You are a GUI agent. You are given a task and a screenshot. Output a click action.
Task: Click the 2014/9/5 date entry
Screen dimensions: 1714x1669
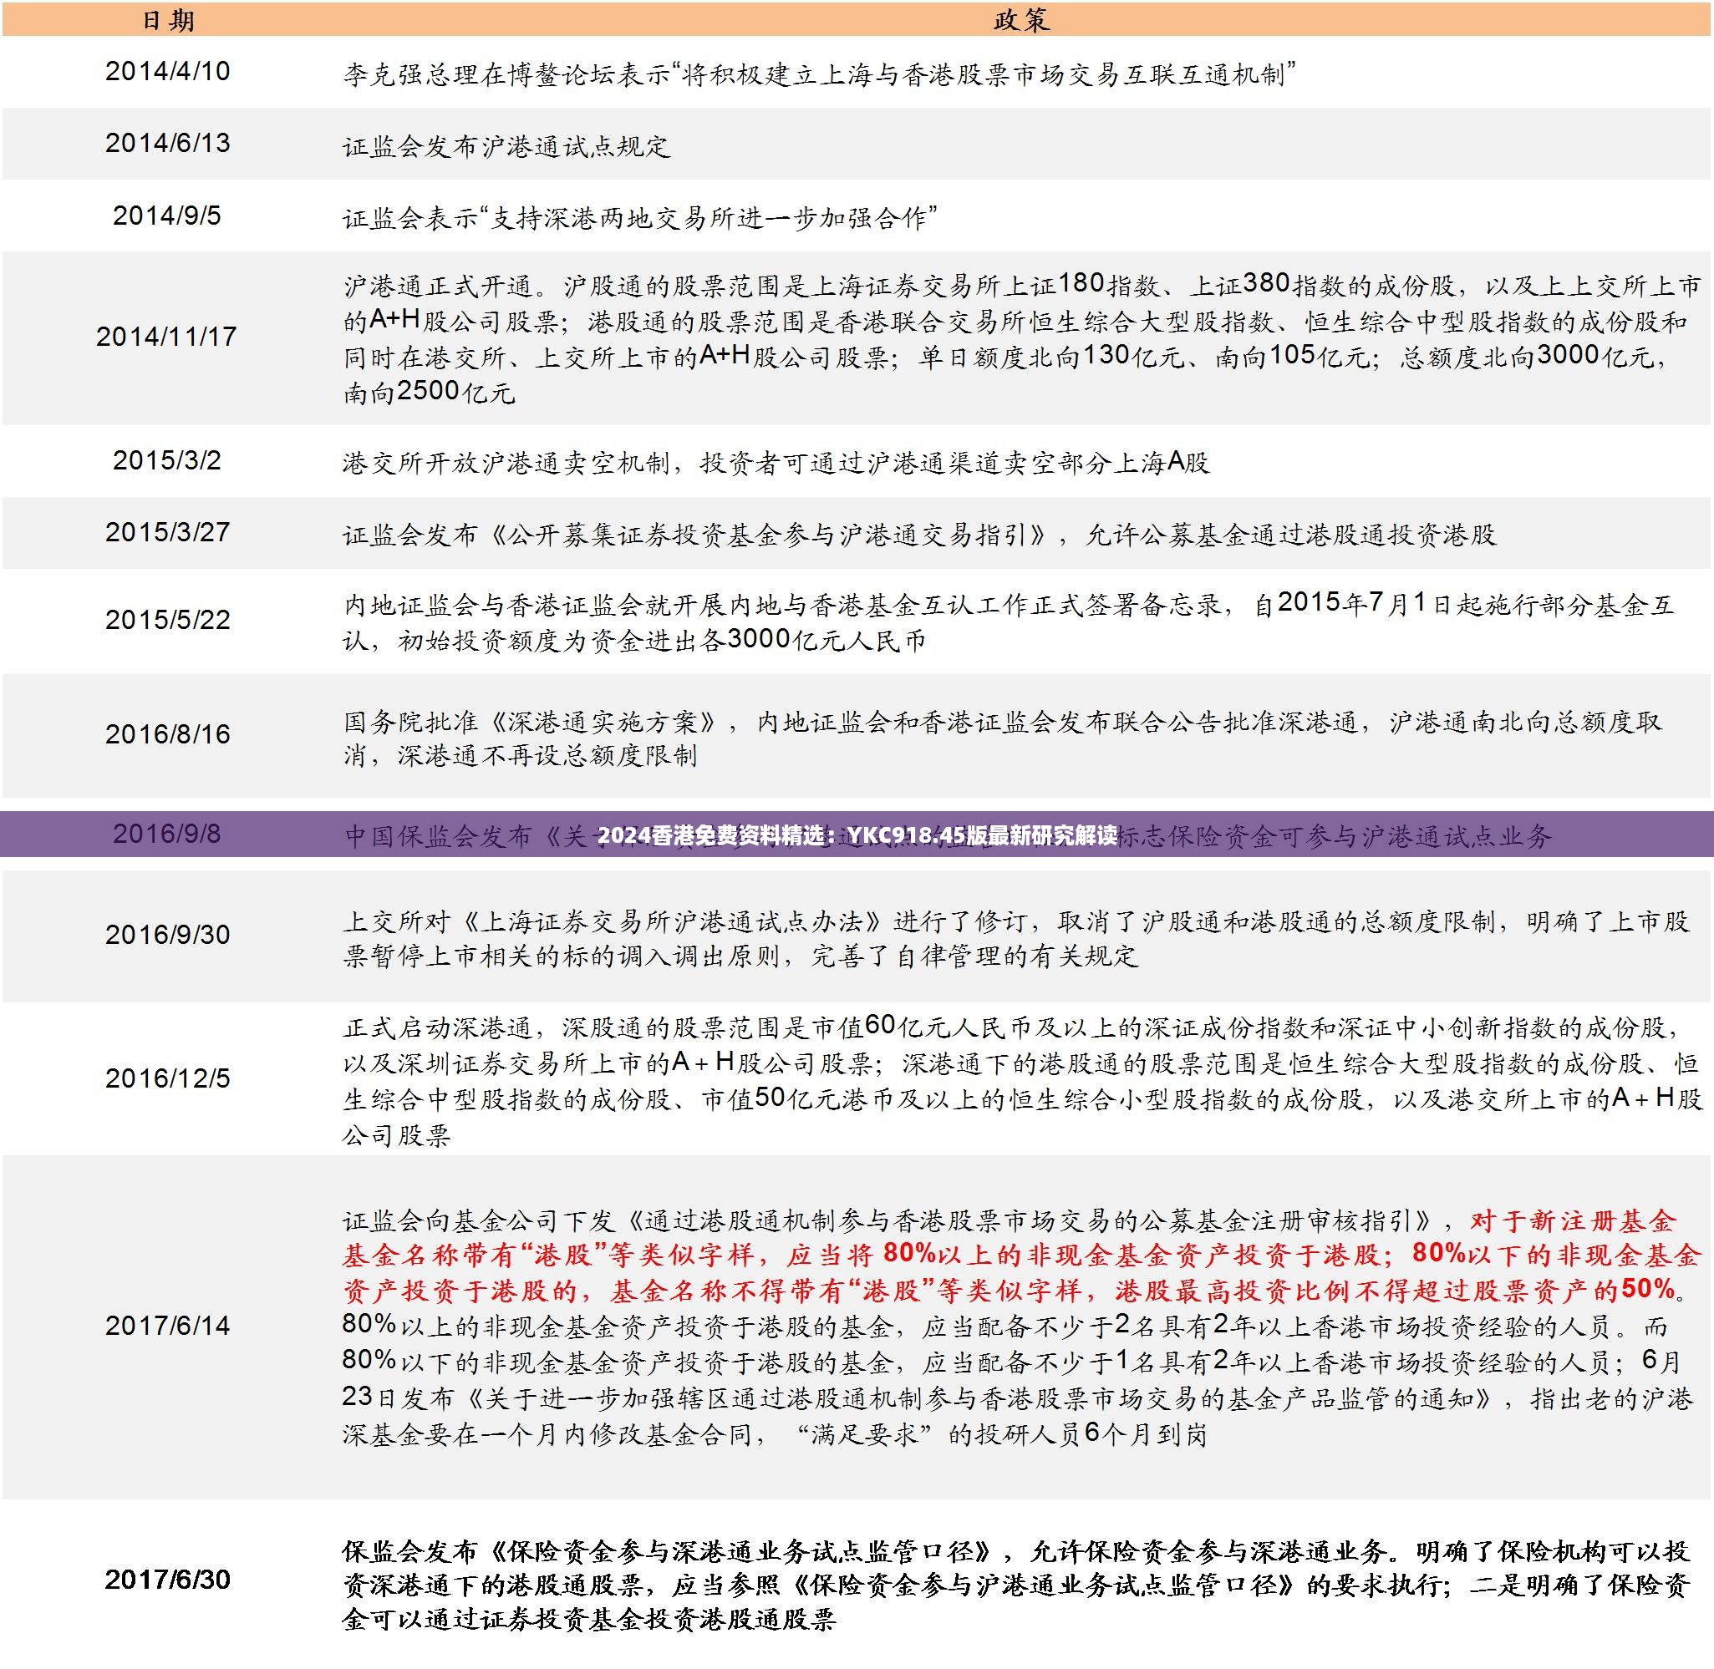[167, 216]
